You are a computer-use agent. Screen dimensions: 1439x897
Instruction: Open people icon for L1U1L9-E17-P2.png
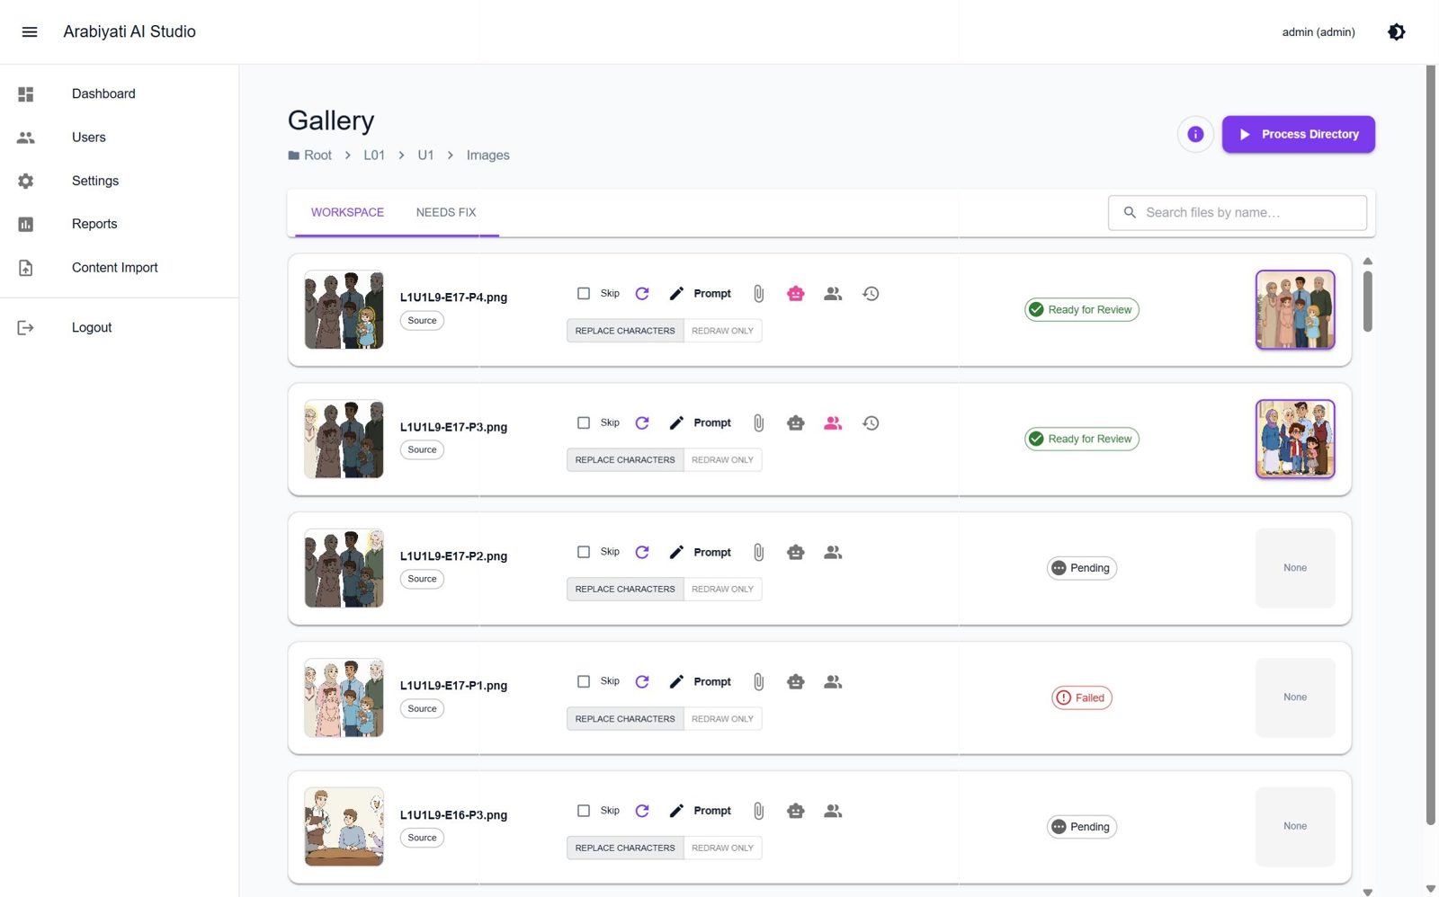[833, 553]
